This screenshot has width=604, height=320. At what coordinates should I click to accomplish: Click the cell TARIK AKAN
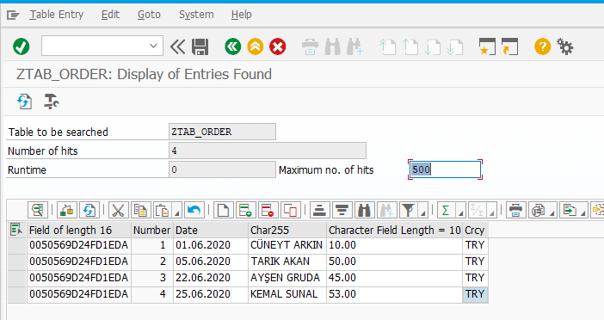point(287,262)
